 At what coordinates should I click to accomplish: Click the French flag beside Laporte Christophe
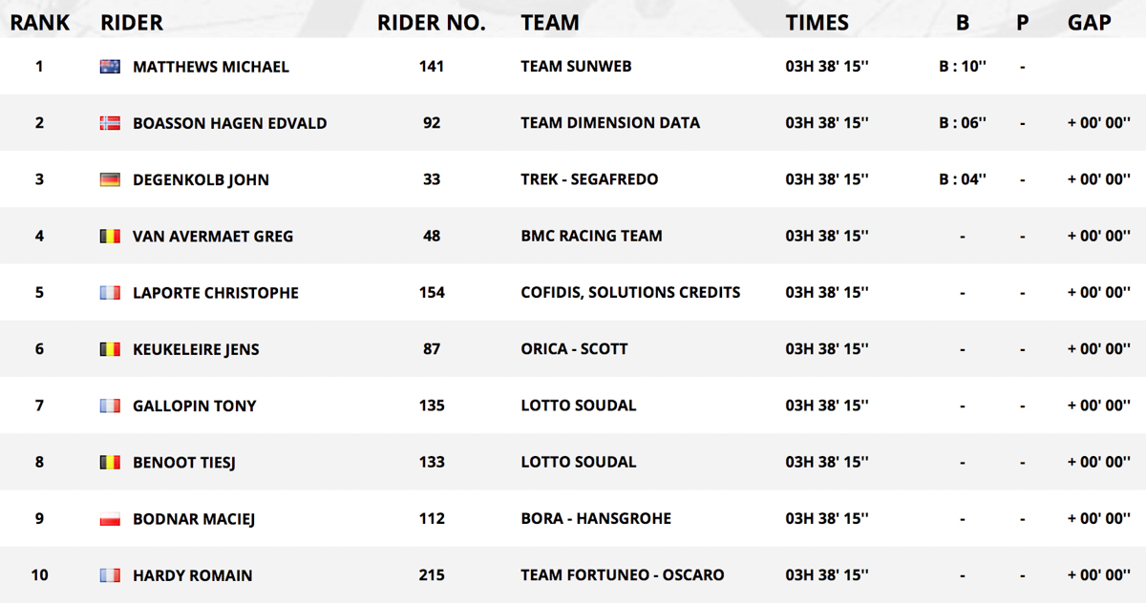[x=110, y=293]
